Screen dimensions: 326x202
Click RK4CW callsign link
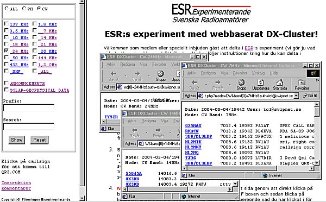tap(192, 131)
